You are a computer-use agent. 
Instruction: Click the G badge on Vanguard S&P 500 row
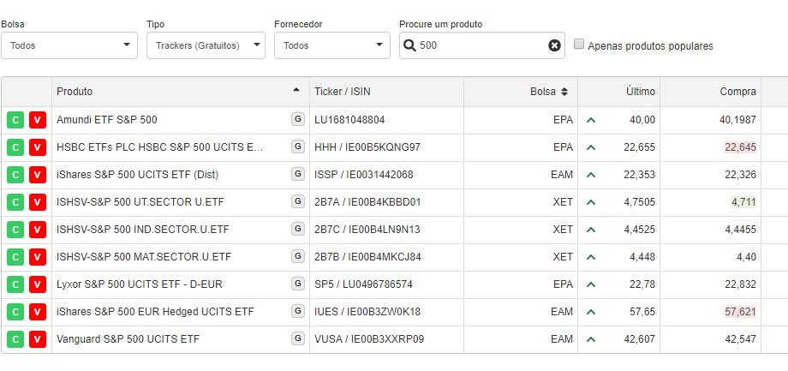pyautogui.click(x=297, y=338)
